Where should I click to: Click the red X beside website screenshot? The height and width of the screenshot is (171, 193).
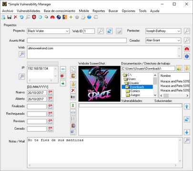point(73,90)
